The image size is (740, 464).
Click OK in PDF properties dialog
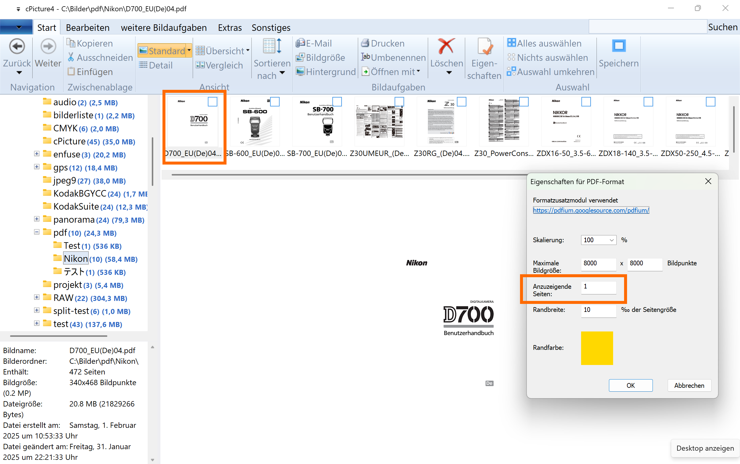[x=631, y=385]
